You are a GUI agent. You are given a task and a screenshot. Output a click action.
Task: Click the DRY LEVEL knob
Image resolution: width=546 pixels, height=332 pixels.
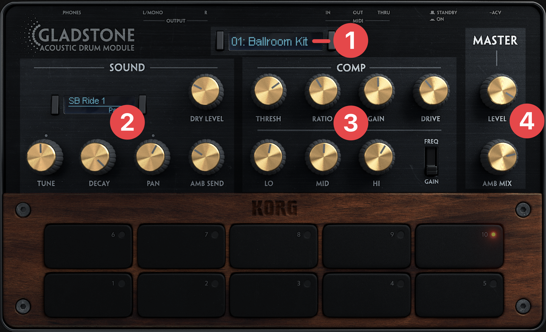[206, 91]
